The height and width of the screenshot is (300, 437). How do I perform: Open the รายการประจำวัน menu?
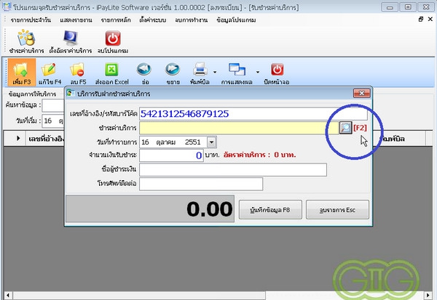click(31, 20)
